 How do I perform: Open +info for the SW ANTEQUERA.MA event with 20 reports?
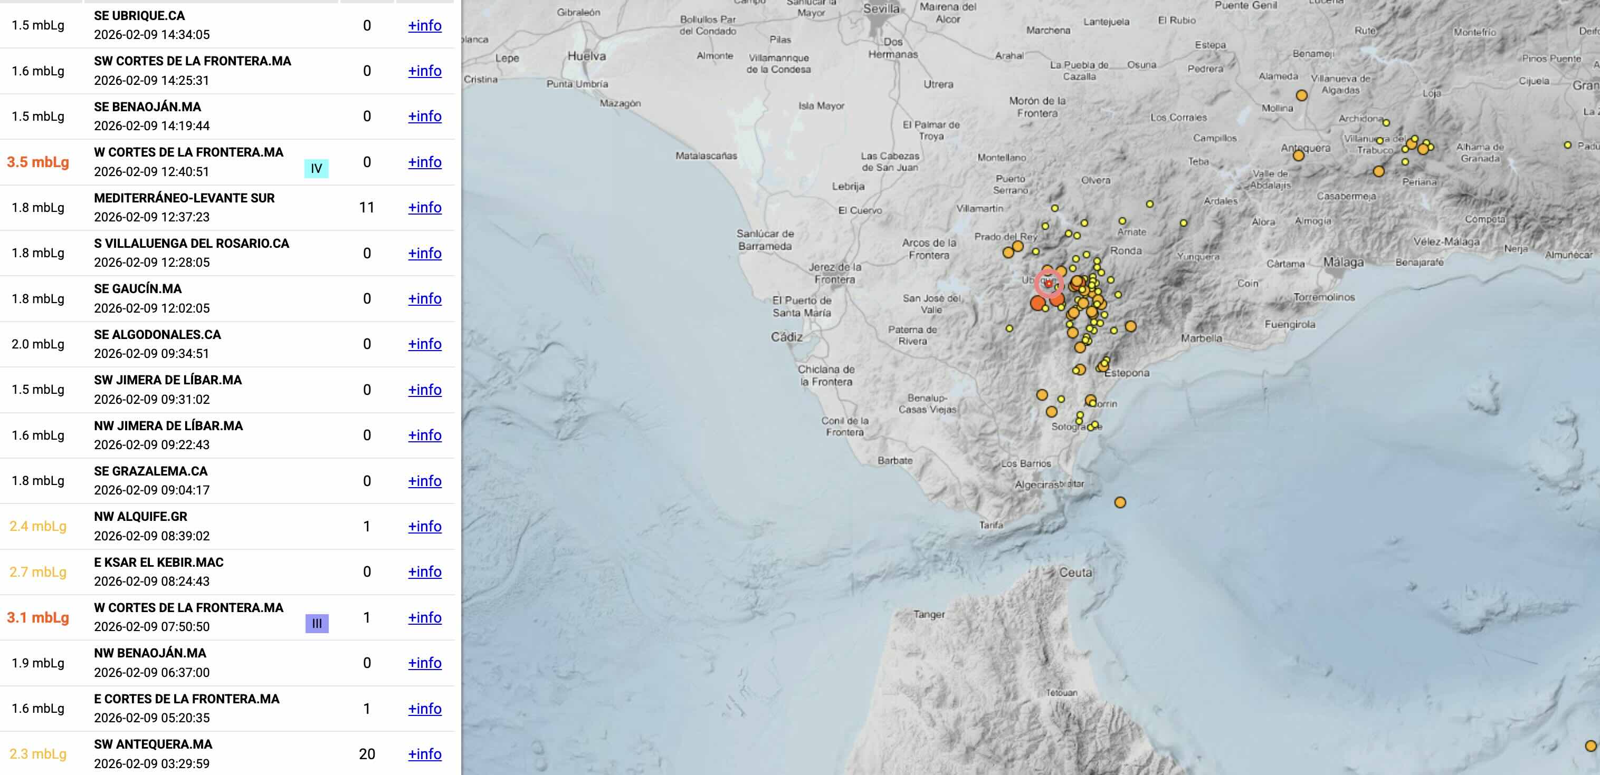click(424, 754)
